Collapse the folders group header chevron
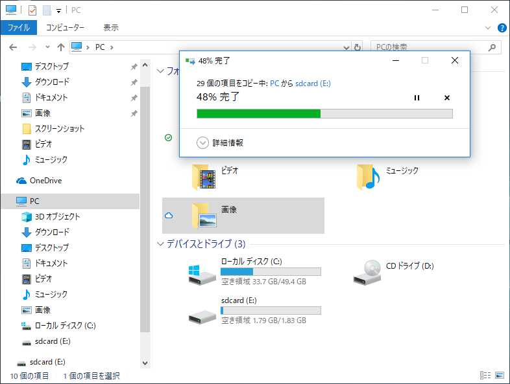 (160, 71)
